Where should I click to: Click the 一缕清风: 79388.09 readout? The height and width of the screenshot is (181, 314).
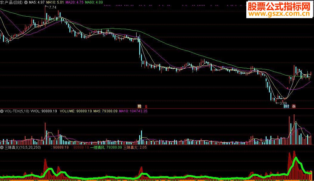pyautogui.click(x=106, y=147)
